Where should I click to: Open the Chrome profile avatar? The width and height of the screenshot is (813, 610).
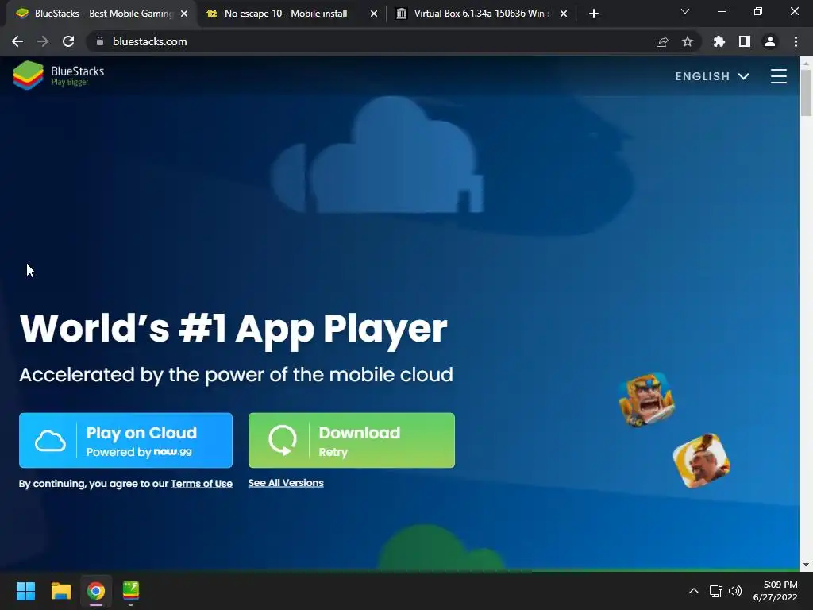(770, 41)
